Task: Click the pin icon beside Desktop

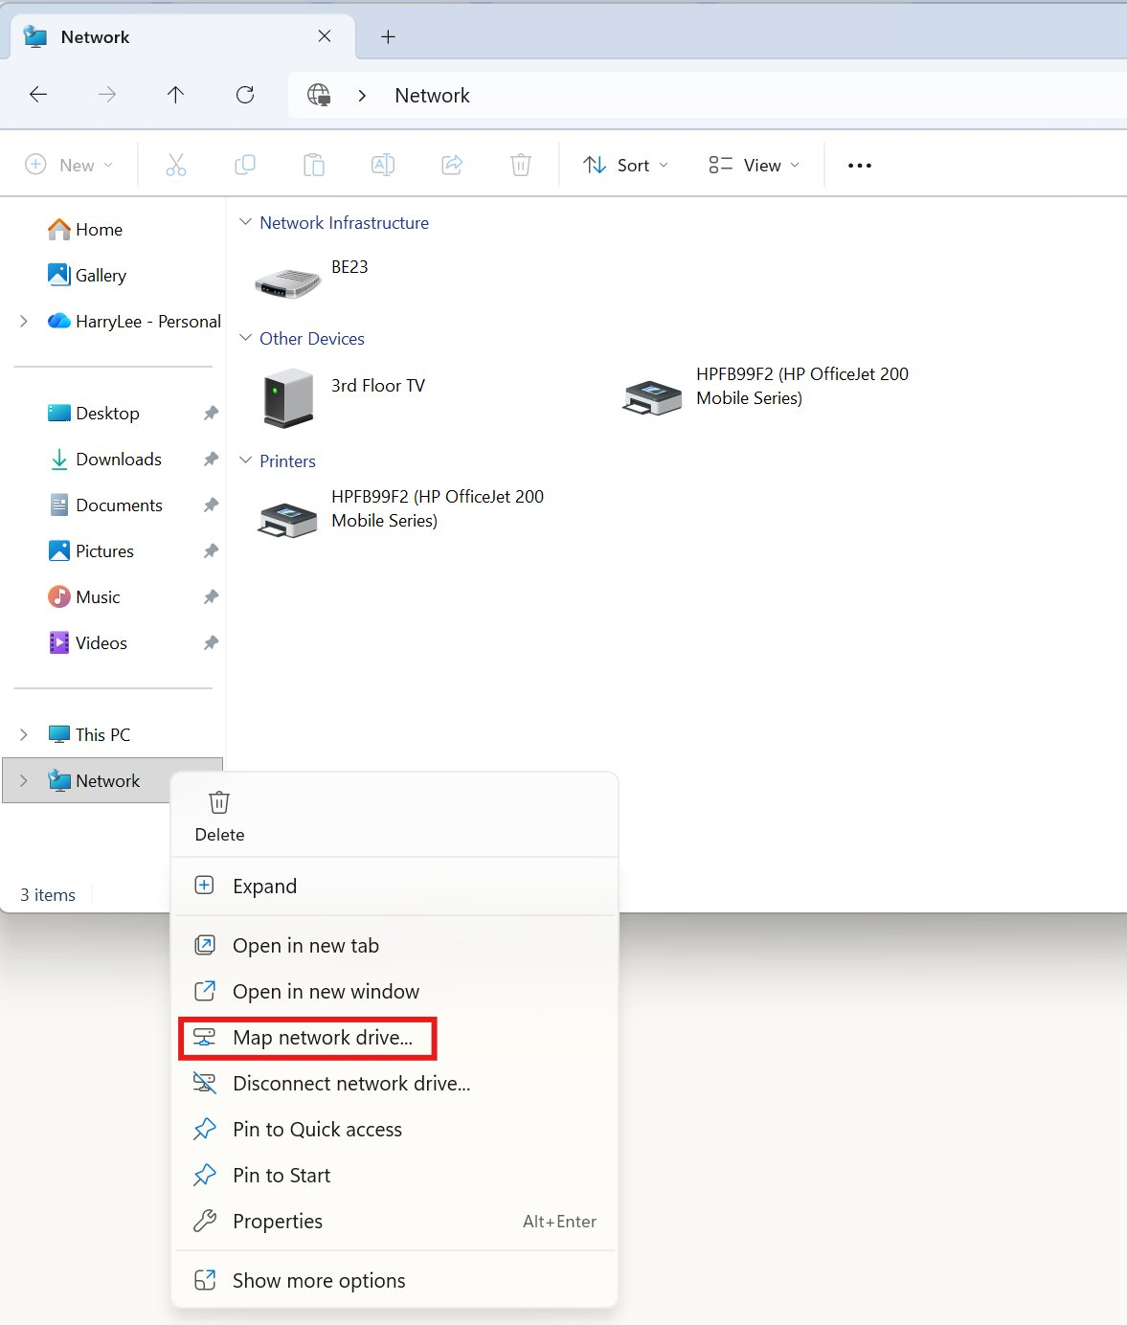Action: (x=211, y=414)
